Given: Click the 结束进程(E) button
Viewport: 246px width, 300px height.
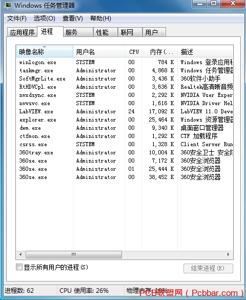Looking at the screenshot, I should tap(208, 268).
